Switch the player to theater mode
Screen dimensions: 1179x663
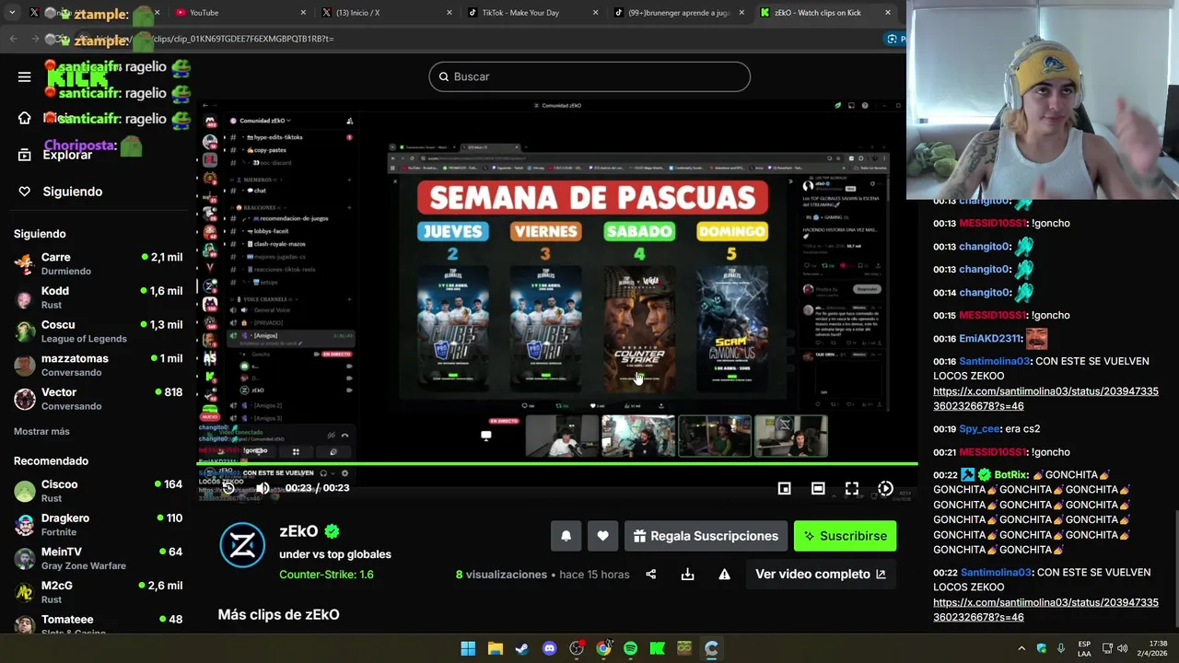pyautogui.click(x=818, y=488)
